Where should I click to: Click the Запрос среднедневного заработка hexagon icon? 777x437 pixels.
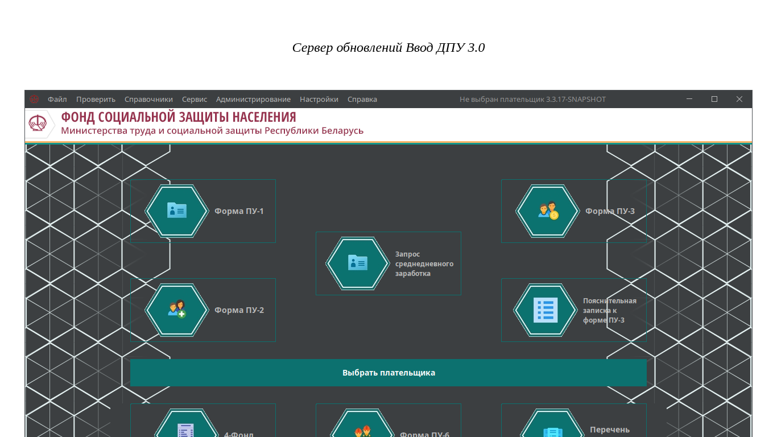[x=358, y=263]
